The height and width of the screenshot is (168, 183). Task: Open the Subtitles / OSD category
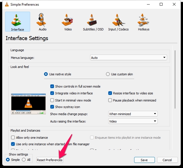pos(93,22)
